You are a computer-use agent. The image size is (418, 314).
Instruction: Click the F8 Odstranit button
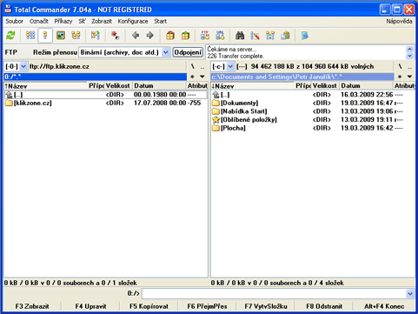pyautogui.click(x=324, y=306)
